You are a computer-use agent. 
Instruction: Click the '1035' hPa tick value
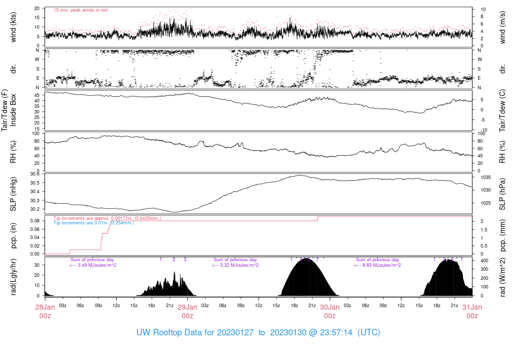(x=486, y=177)
